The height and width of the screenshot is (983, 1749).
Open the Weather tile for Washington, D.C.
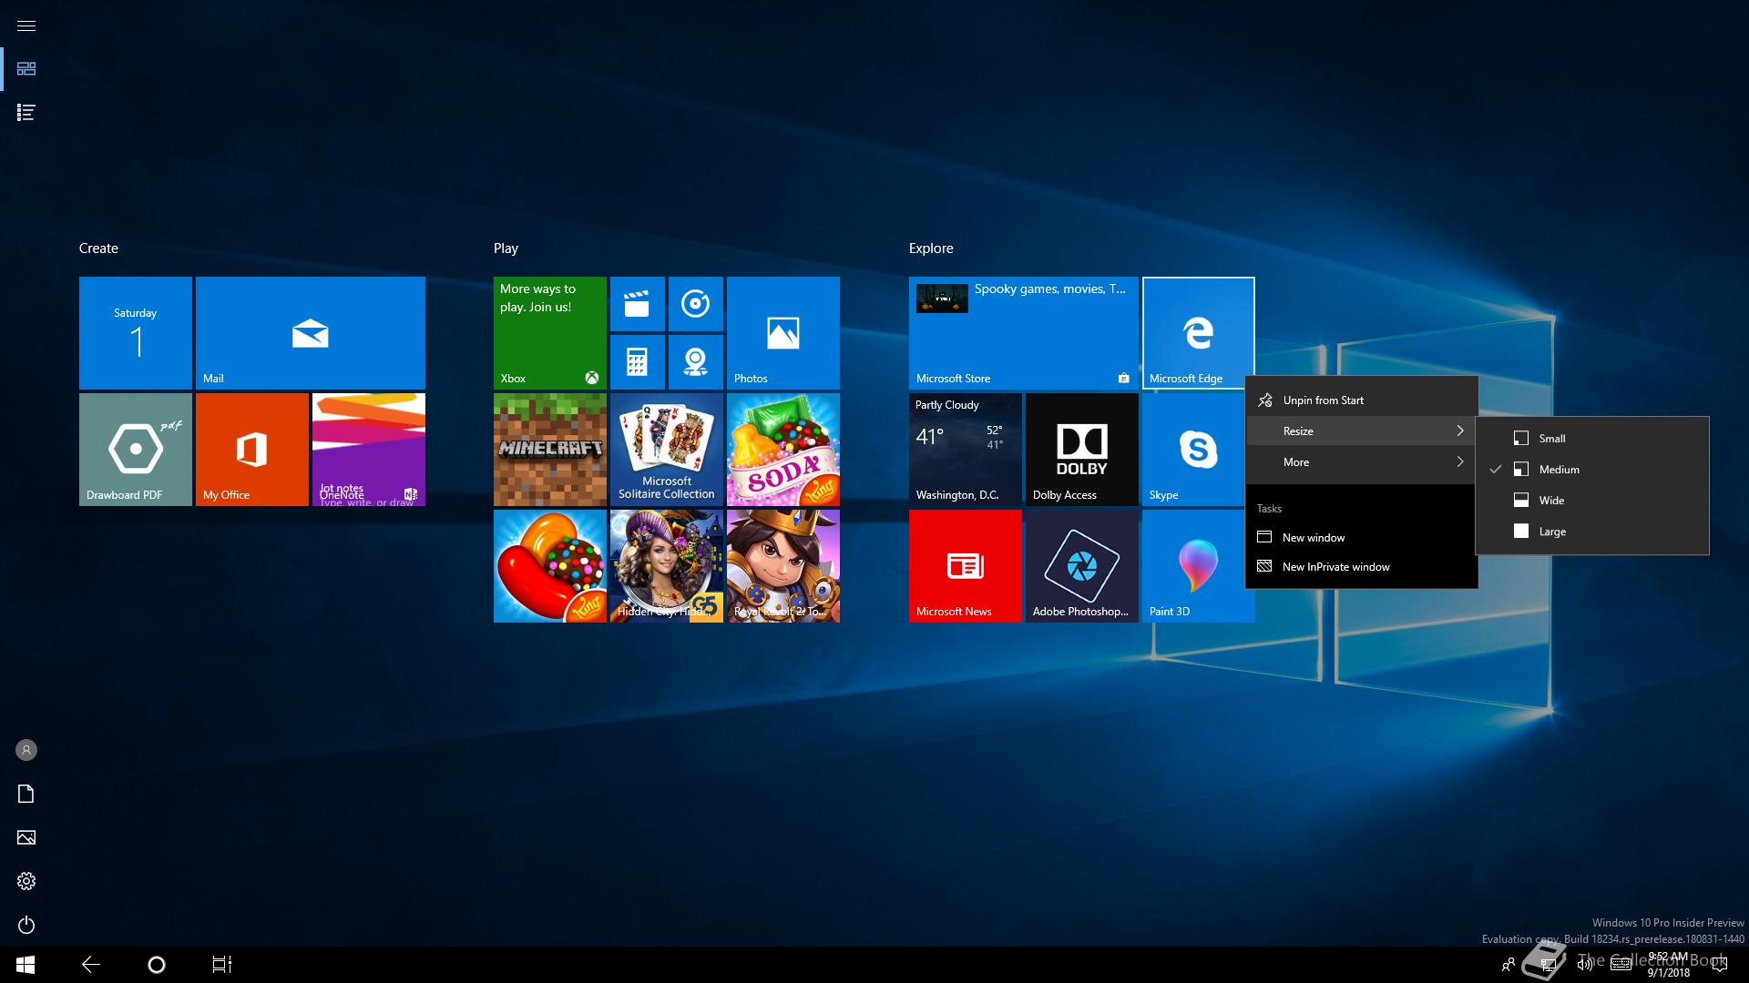[966, 450]
